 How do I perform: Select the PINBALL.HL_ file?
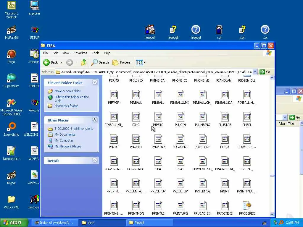tap(247, 97)
